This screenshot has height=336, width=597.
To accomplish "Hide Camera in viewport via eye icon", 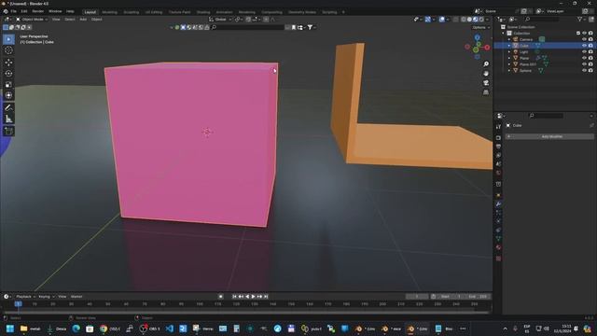I will point(584,39).
